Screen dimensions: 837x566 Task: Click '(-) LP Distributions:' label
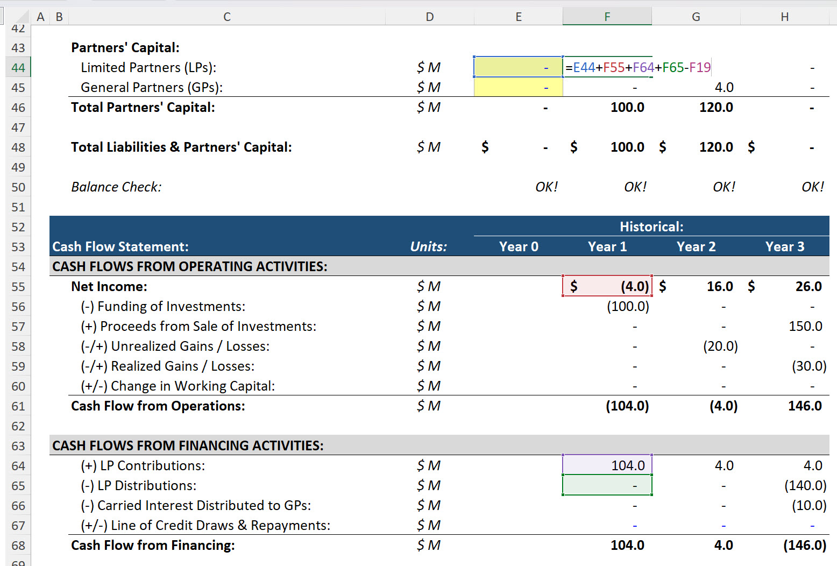pyautogui.click(x=139, y=485)
